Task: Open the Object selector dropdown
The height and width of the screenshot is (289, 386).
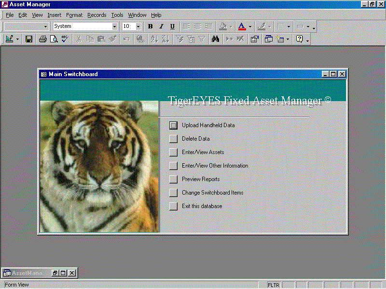Action: coord(45,26)
